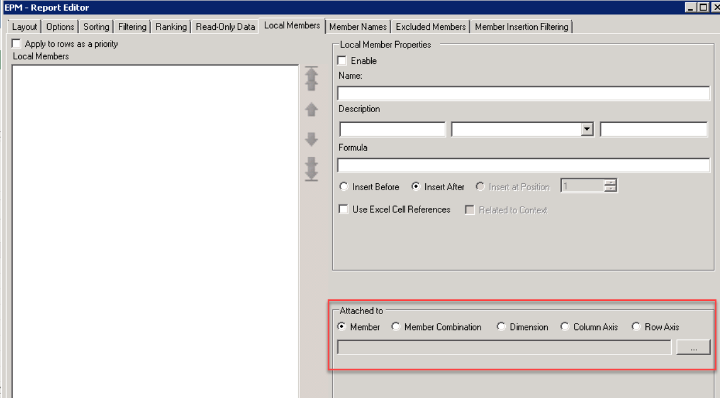Screen dimensions: 720x398
Task: Click the first Description text box
Action: pyautogui.click(x=392, y=129)
